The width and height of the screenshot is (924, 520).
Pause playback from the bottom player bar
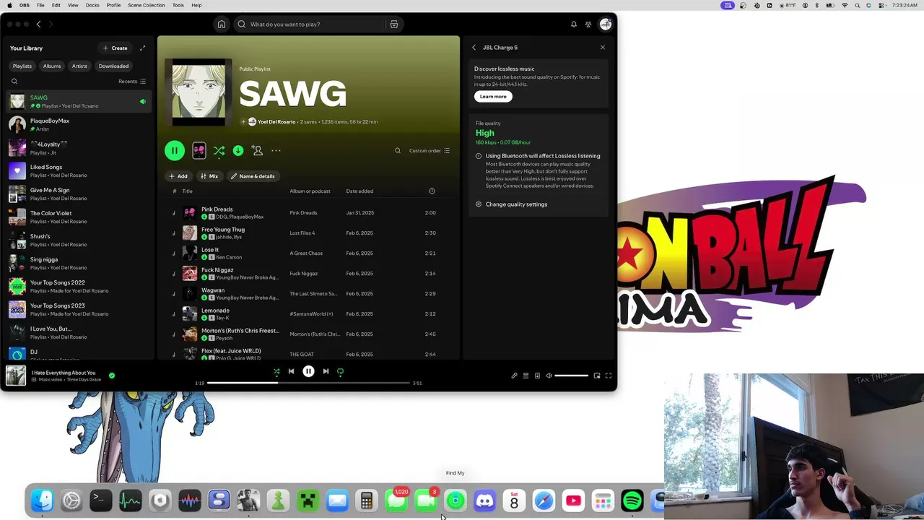coord(308,371)
